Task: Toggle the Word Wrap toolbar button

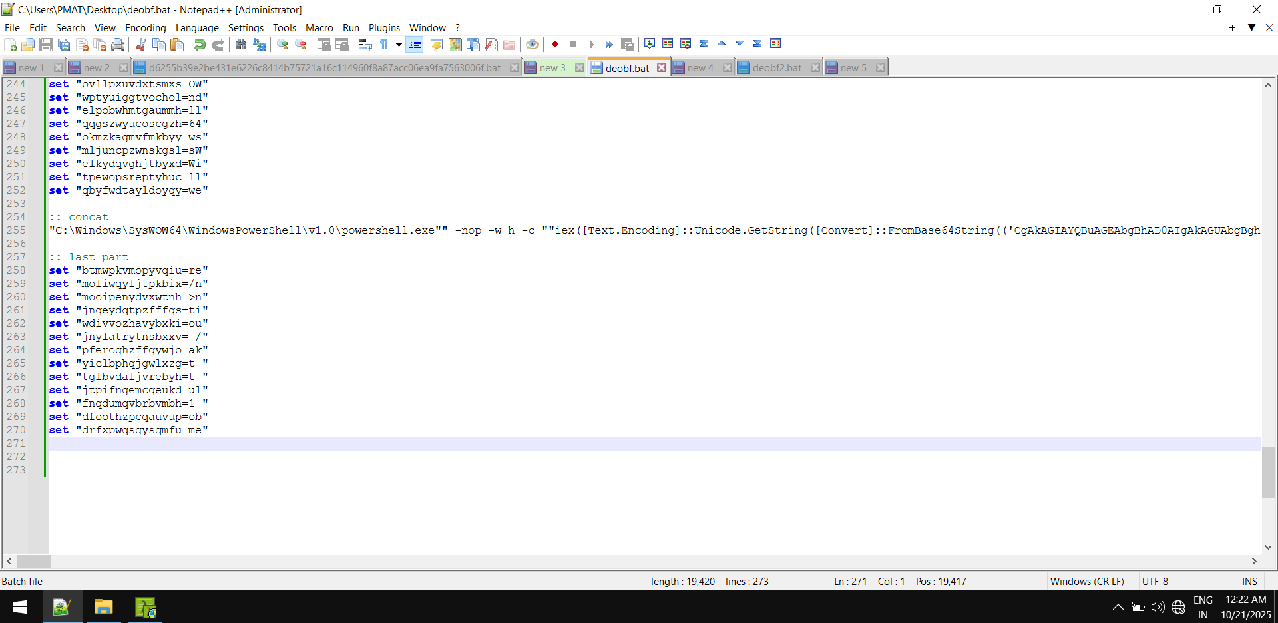Action: [365, 45]
